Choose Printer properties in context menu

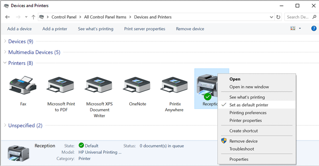pos(245,121)
